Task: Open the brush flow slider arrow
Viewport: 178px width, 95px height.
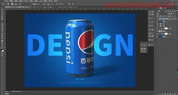Action: point(54,4)
